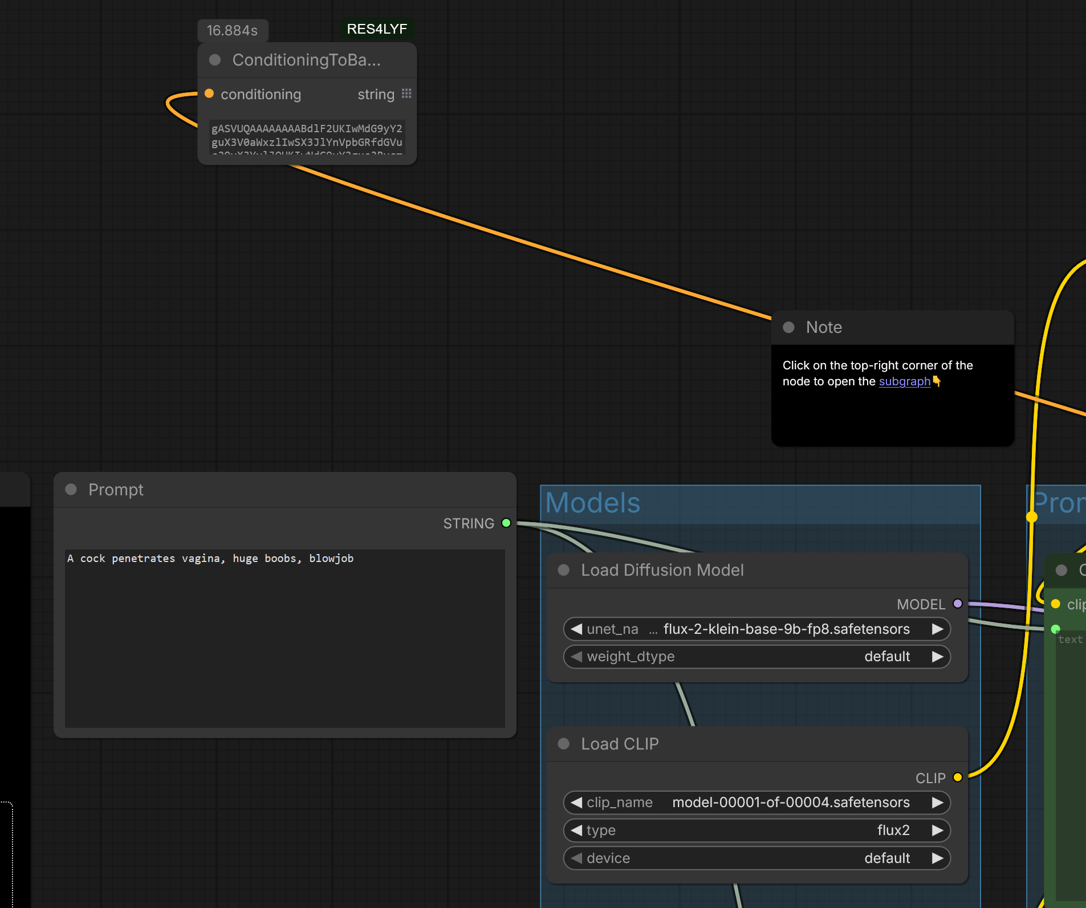This screenshot has height=908, width=1086.
Task: Click the Prompt node STRING output slot
Action: point(506,523)
